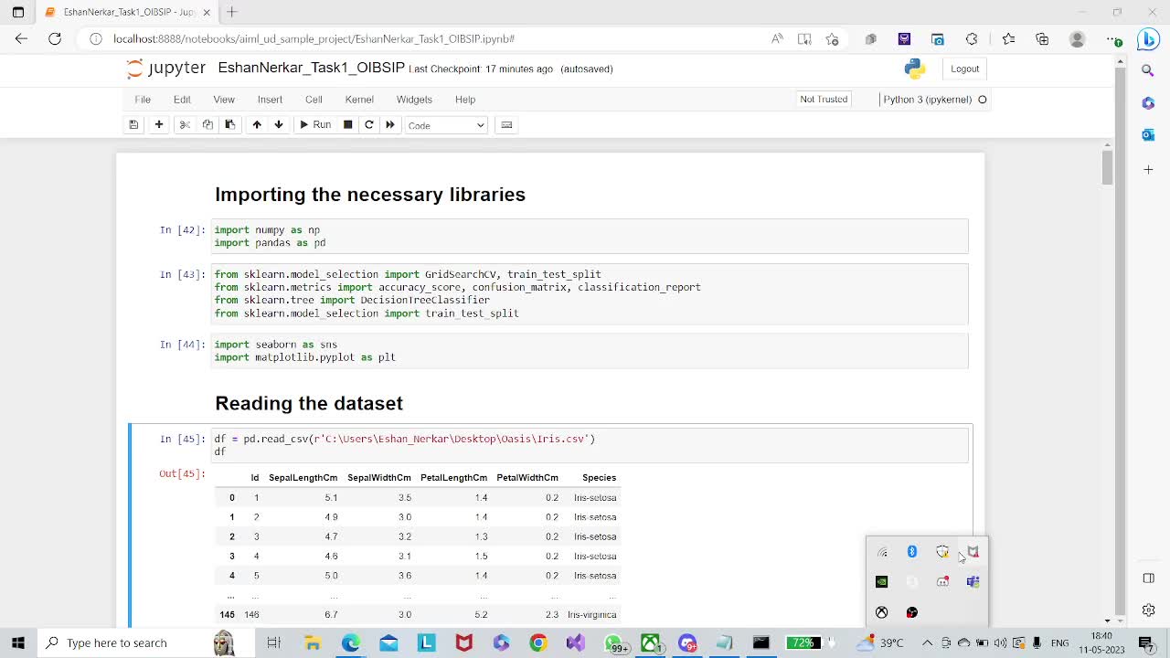Open the command palette keyboard icon
Screen dimensions: 1170x658
tap(506, 125)
